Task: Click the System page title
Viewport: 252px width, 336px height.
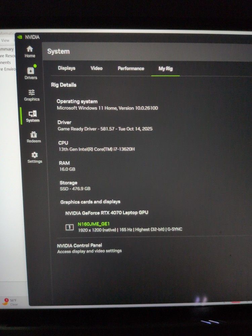Action: [x=58, y=51]
